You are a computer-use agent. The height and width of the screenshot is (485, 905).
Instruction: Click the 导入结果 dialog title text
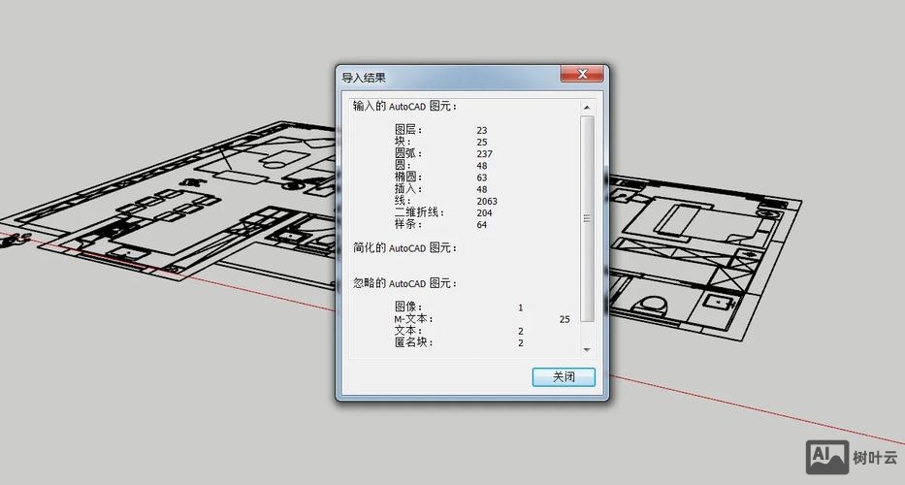(x=364, y=78)
